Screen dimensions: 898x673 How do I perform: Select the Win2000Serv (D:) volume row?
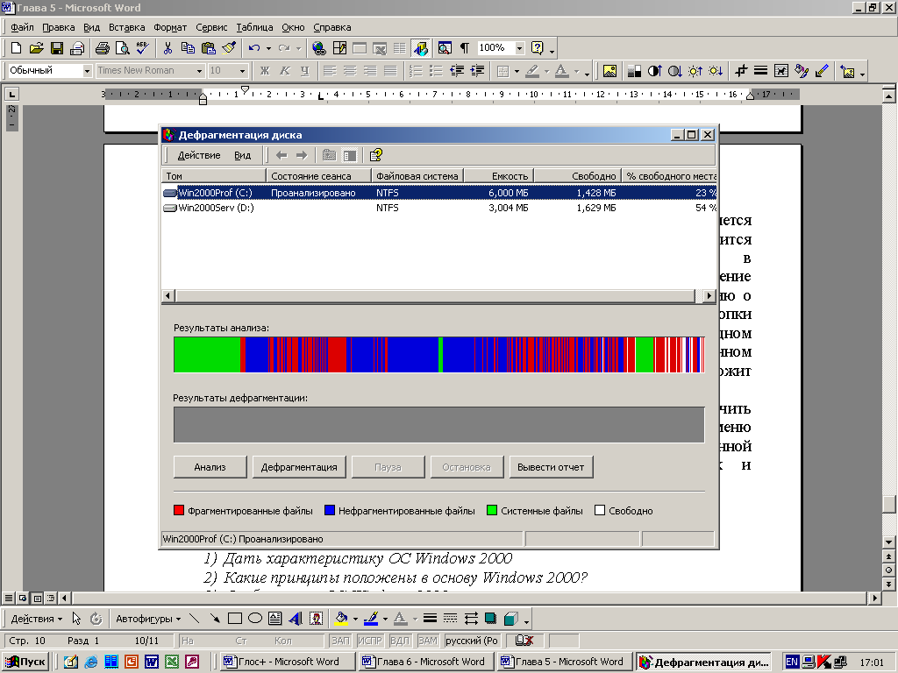coord(438,208)
